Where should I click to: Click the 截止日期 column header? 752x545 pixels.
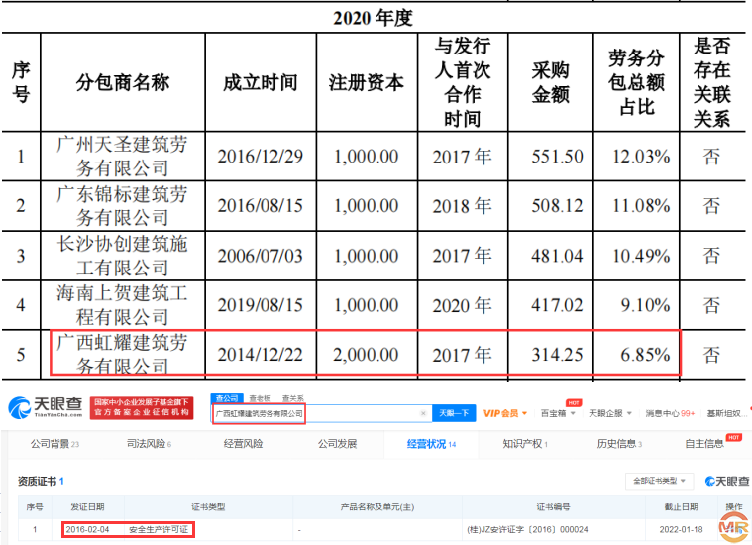pyautogui.click(x=681, y=507)
